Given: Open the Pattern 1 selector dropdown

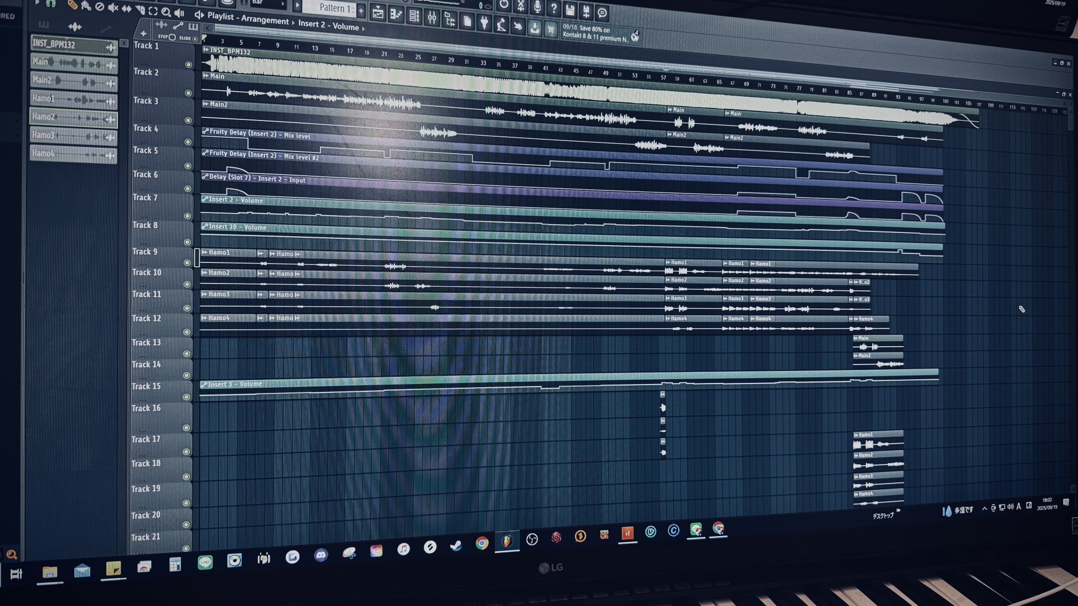Looking at the screenshot, I should (x=334, y=8).
